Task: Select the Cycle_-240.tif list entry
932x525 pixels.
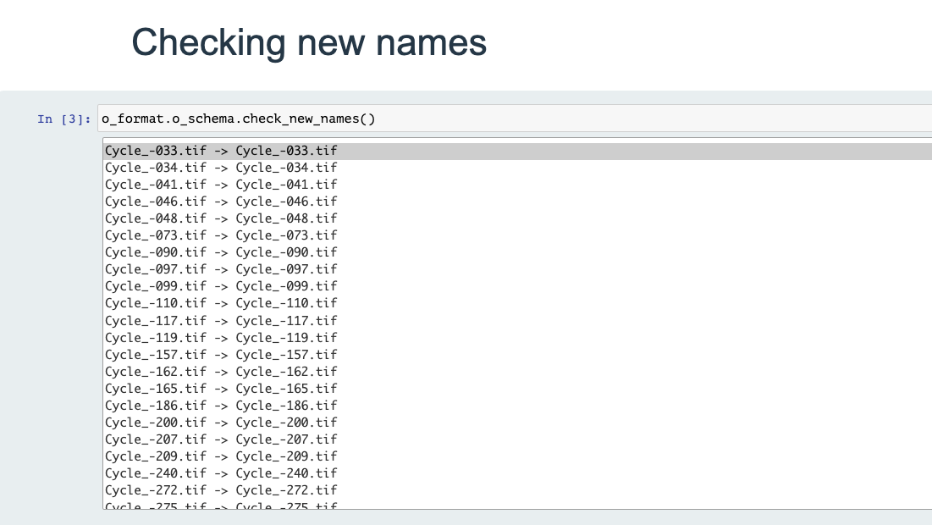Action: click(x=221, y=473)
